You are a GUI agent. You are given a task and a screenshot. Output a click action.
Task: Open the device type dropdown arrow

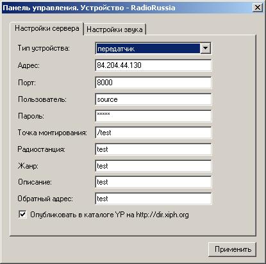point(205,48)
